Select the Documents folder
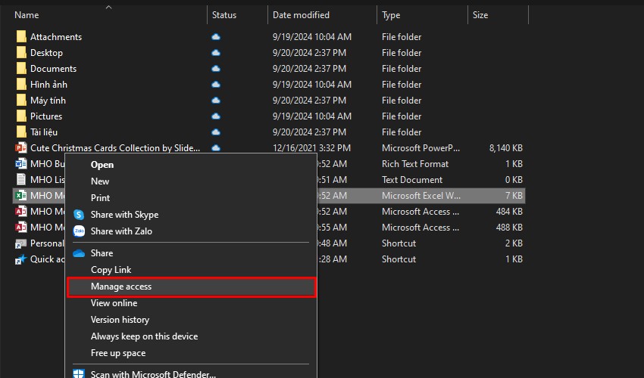The image size is (644, 378). tap(53, 69)
